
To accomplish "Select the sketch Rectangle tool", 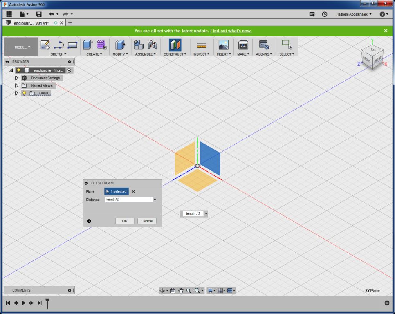I will (x=72, y=45).
